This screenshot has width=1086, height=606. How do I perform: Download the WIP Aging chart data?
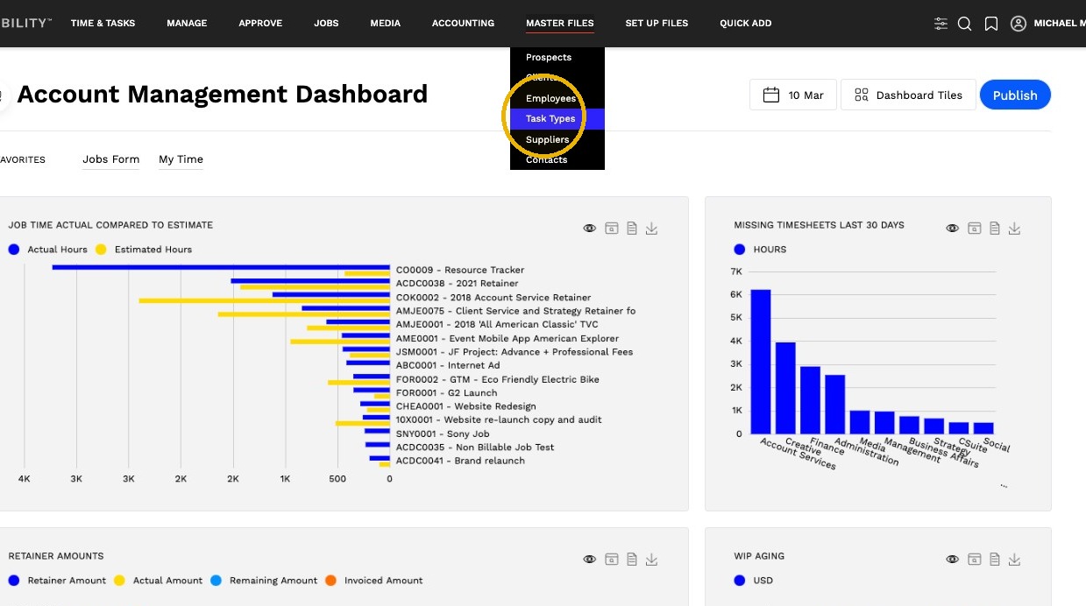point(1014,560)
